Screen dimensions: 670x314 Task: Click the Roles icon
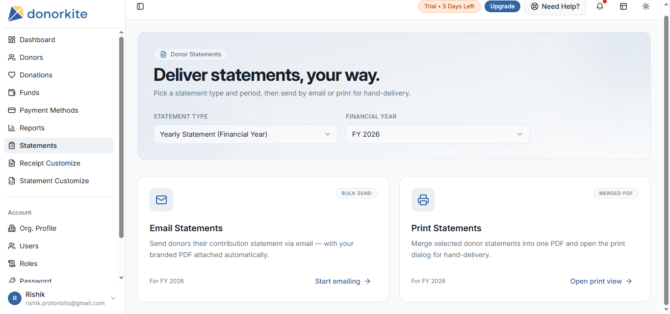click(12, 264)
